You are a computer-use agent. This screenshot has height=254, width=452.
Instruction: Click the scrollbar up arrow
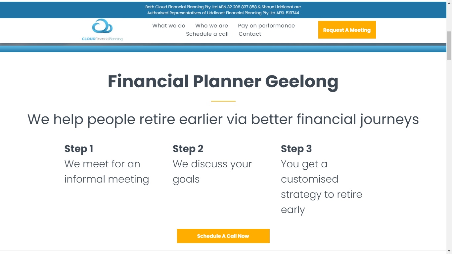(449, 3)
